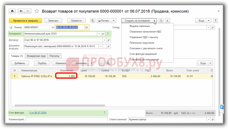The height and width of the screenshot is (129, 229).
Task: Add document to favorites with star
Action: [x=37, y=11]
